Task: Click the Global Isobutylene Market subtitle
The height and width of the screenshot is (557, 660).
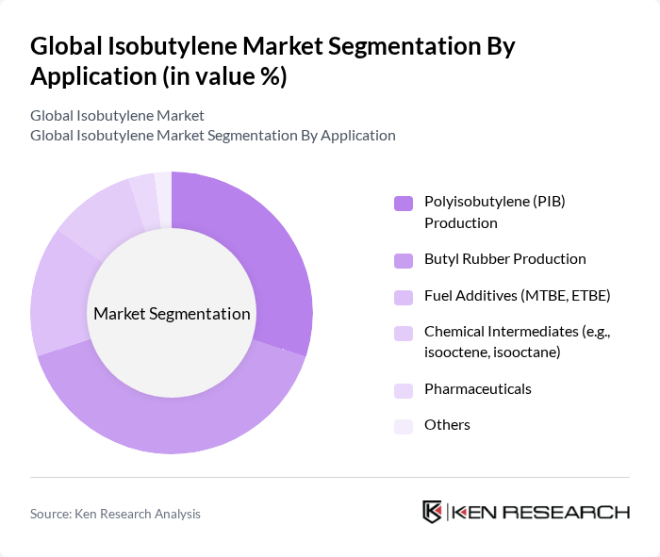Action: pos(117,116)
